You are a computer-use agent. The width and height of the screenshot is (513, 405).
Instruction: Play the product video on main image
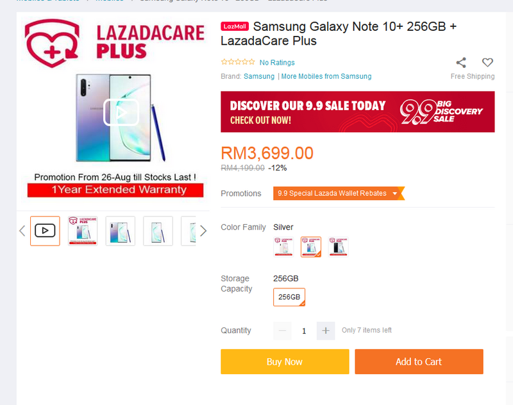coord(121,112)
